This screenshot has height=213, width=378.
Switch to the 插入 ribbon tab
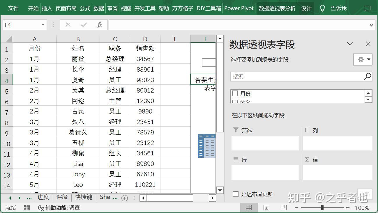[47, 8]
